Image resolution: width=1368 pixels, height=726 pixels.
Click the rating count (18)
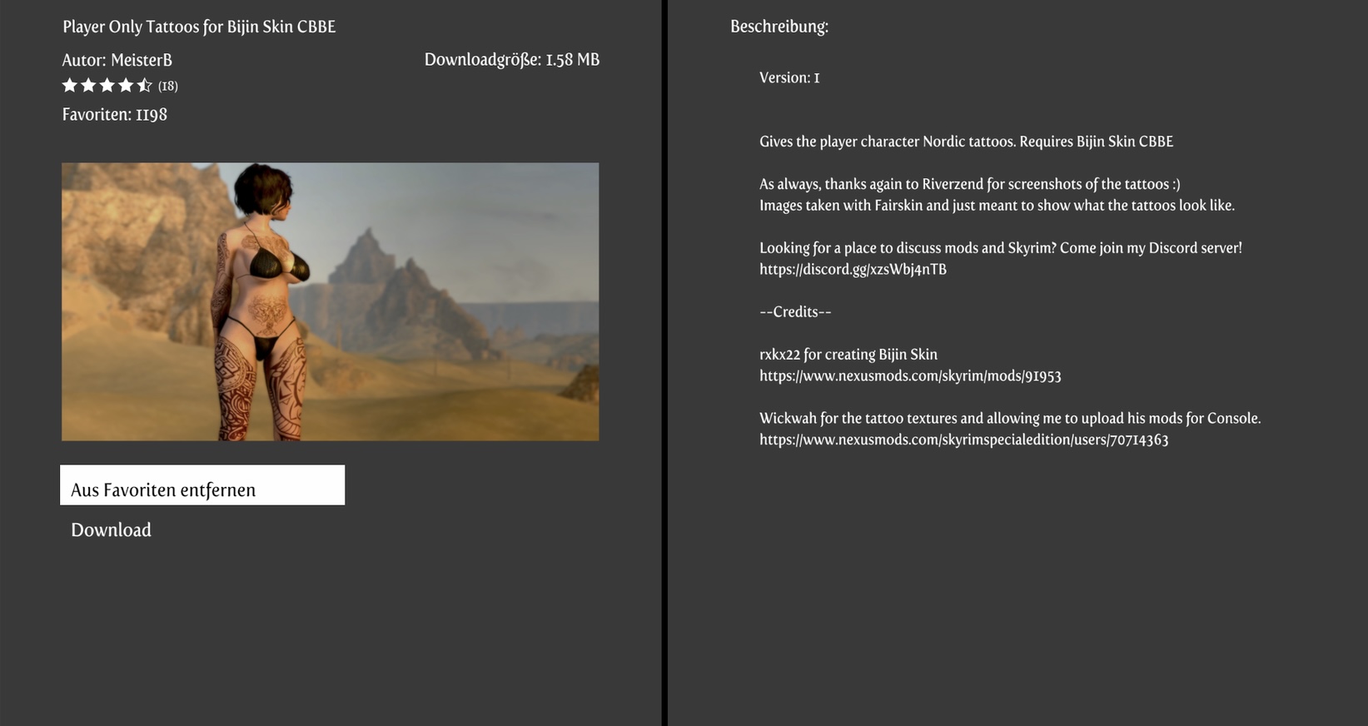[168, 86]
